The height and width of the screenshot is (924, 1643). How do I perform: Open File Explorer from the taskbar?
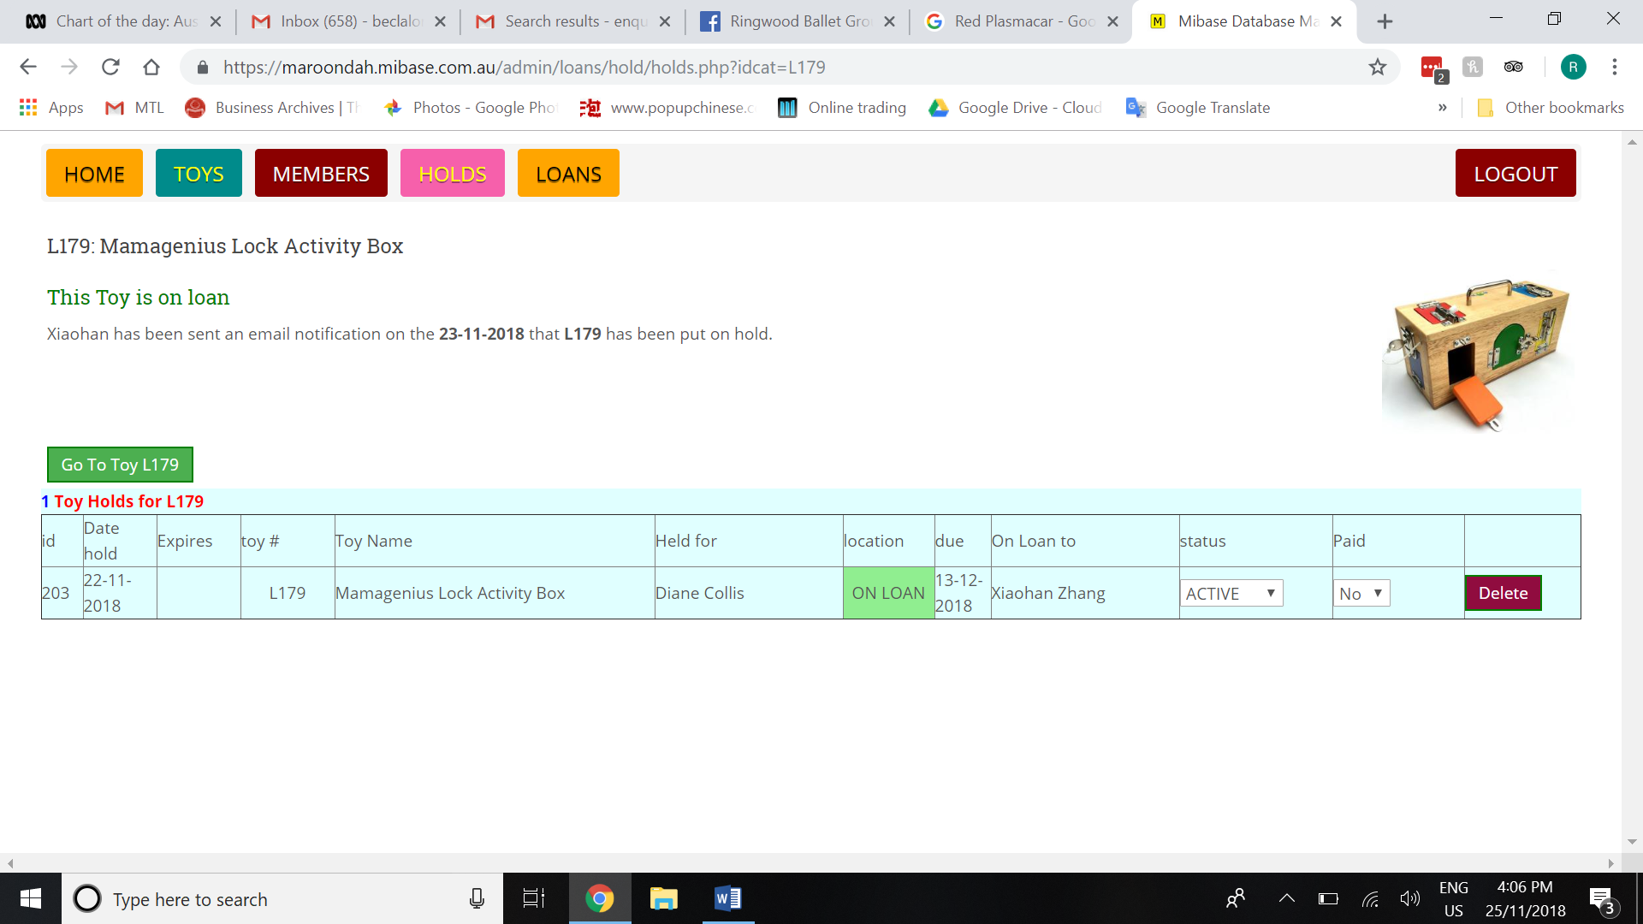[x=663, y=898]
